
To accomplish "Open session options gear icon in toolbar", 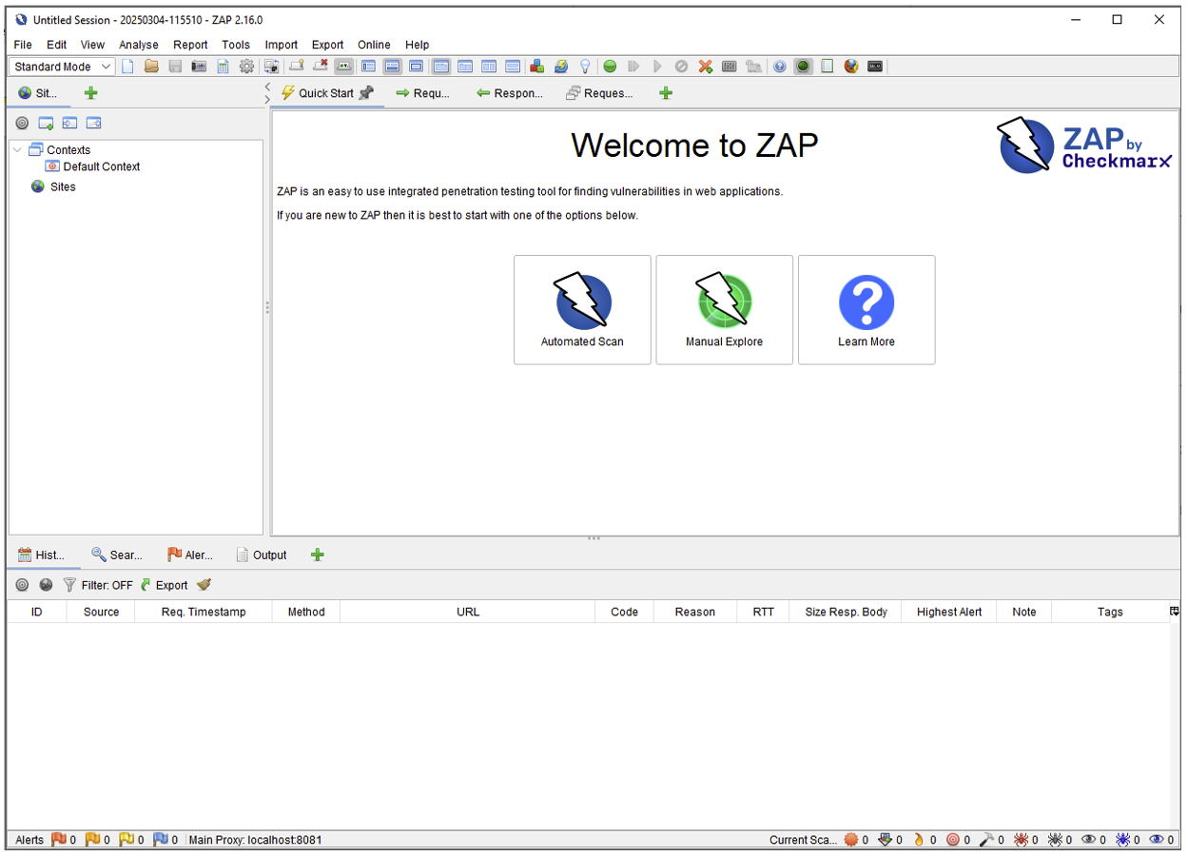I will 246,67.
